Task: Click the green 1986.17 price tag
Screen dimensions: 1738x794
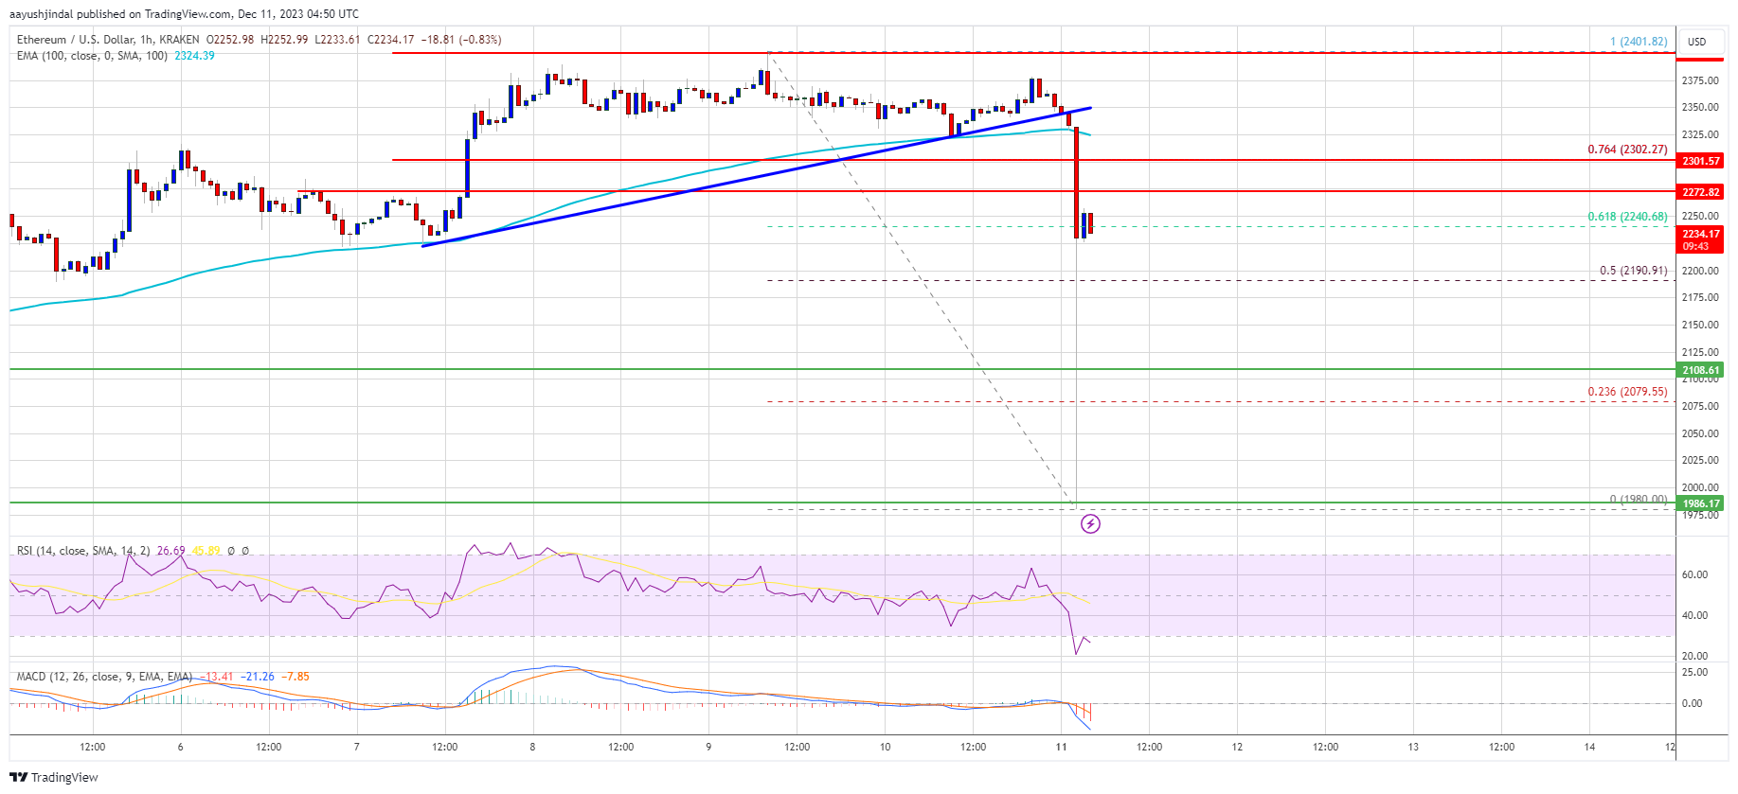Action: (1700, 503)
